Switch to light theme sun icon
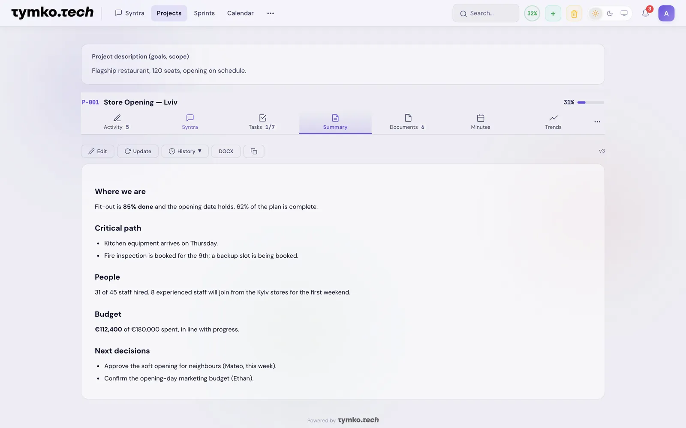This screenshot has height=428, width=686. [x=596, y=13]
